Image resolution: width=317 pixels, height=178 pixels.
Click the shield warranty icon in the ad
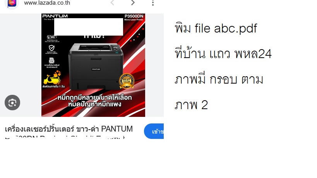pos(51,48)
